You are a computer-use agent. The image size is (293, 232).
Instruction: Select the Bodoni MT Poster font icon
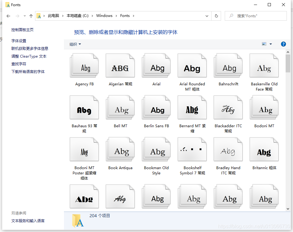(x=84, y=149)
